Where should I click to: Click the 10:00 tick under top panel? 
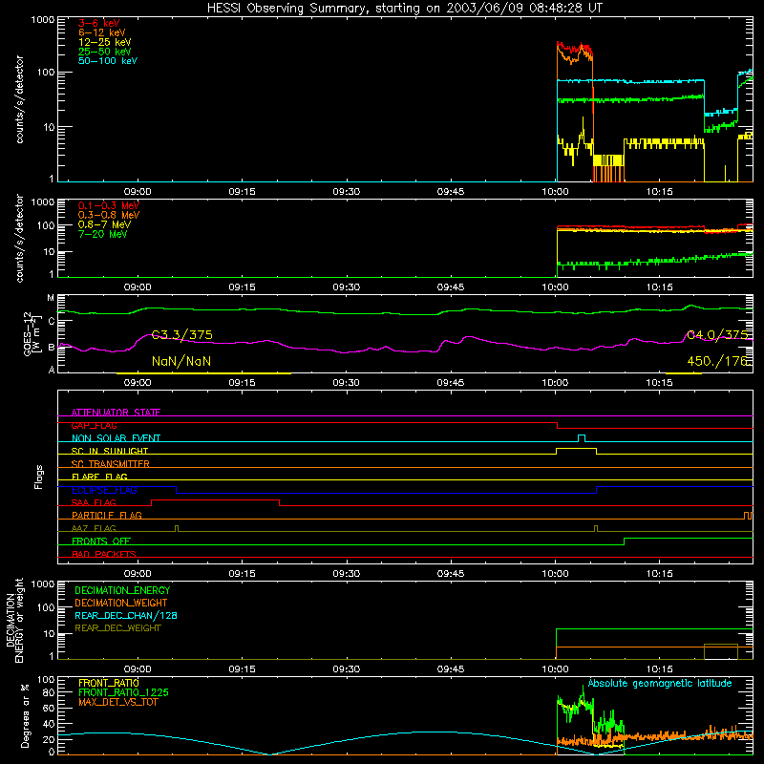click(x=555, y=192)
